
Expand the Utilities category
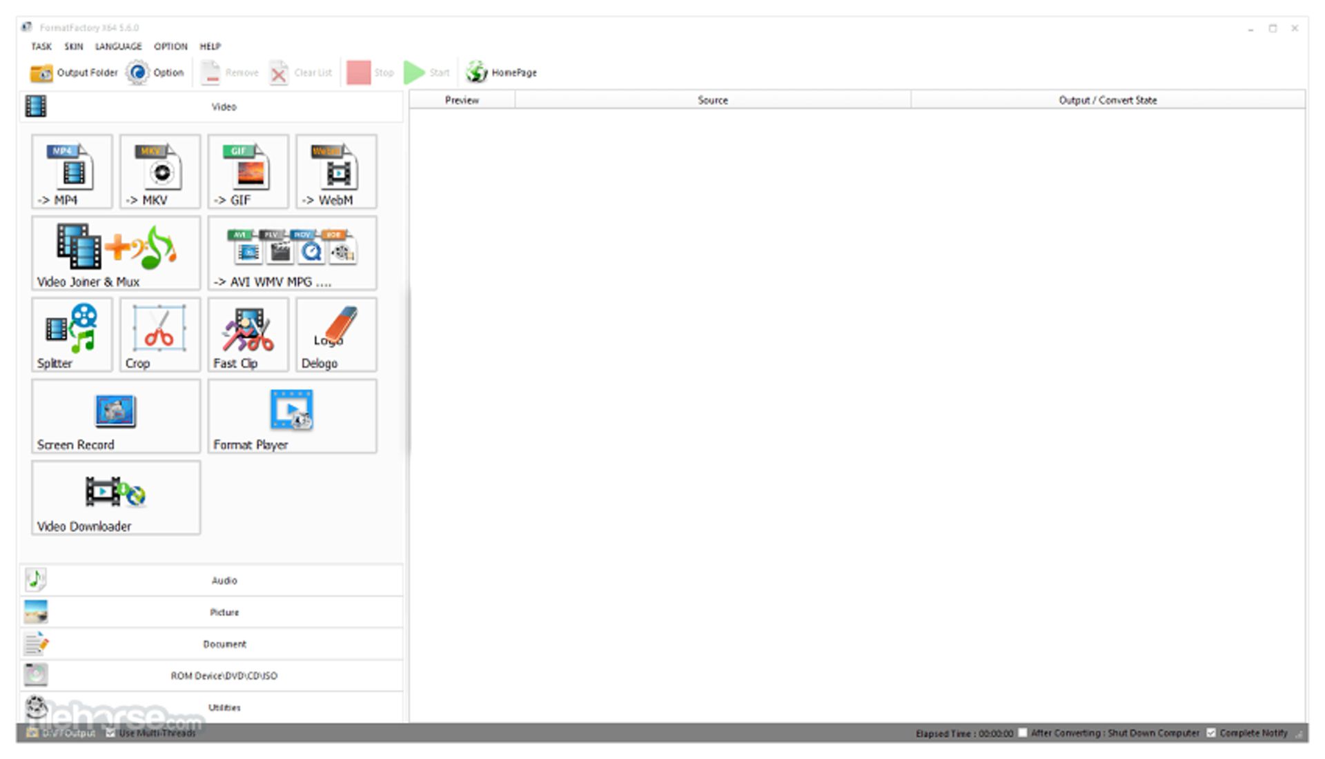point(211,707)
